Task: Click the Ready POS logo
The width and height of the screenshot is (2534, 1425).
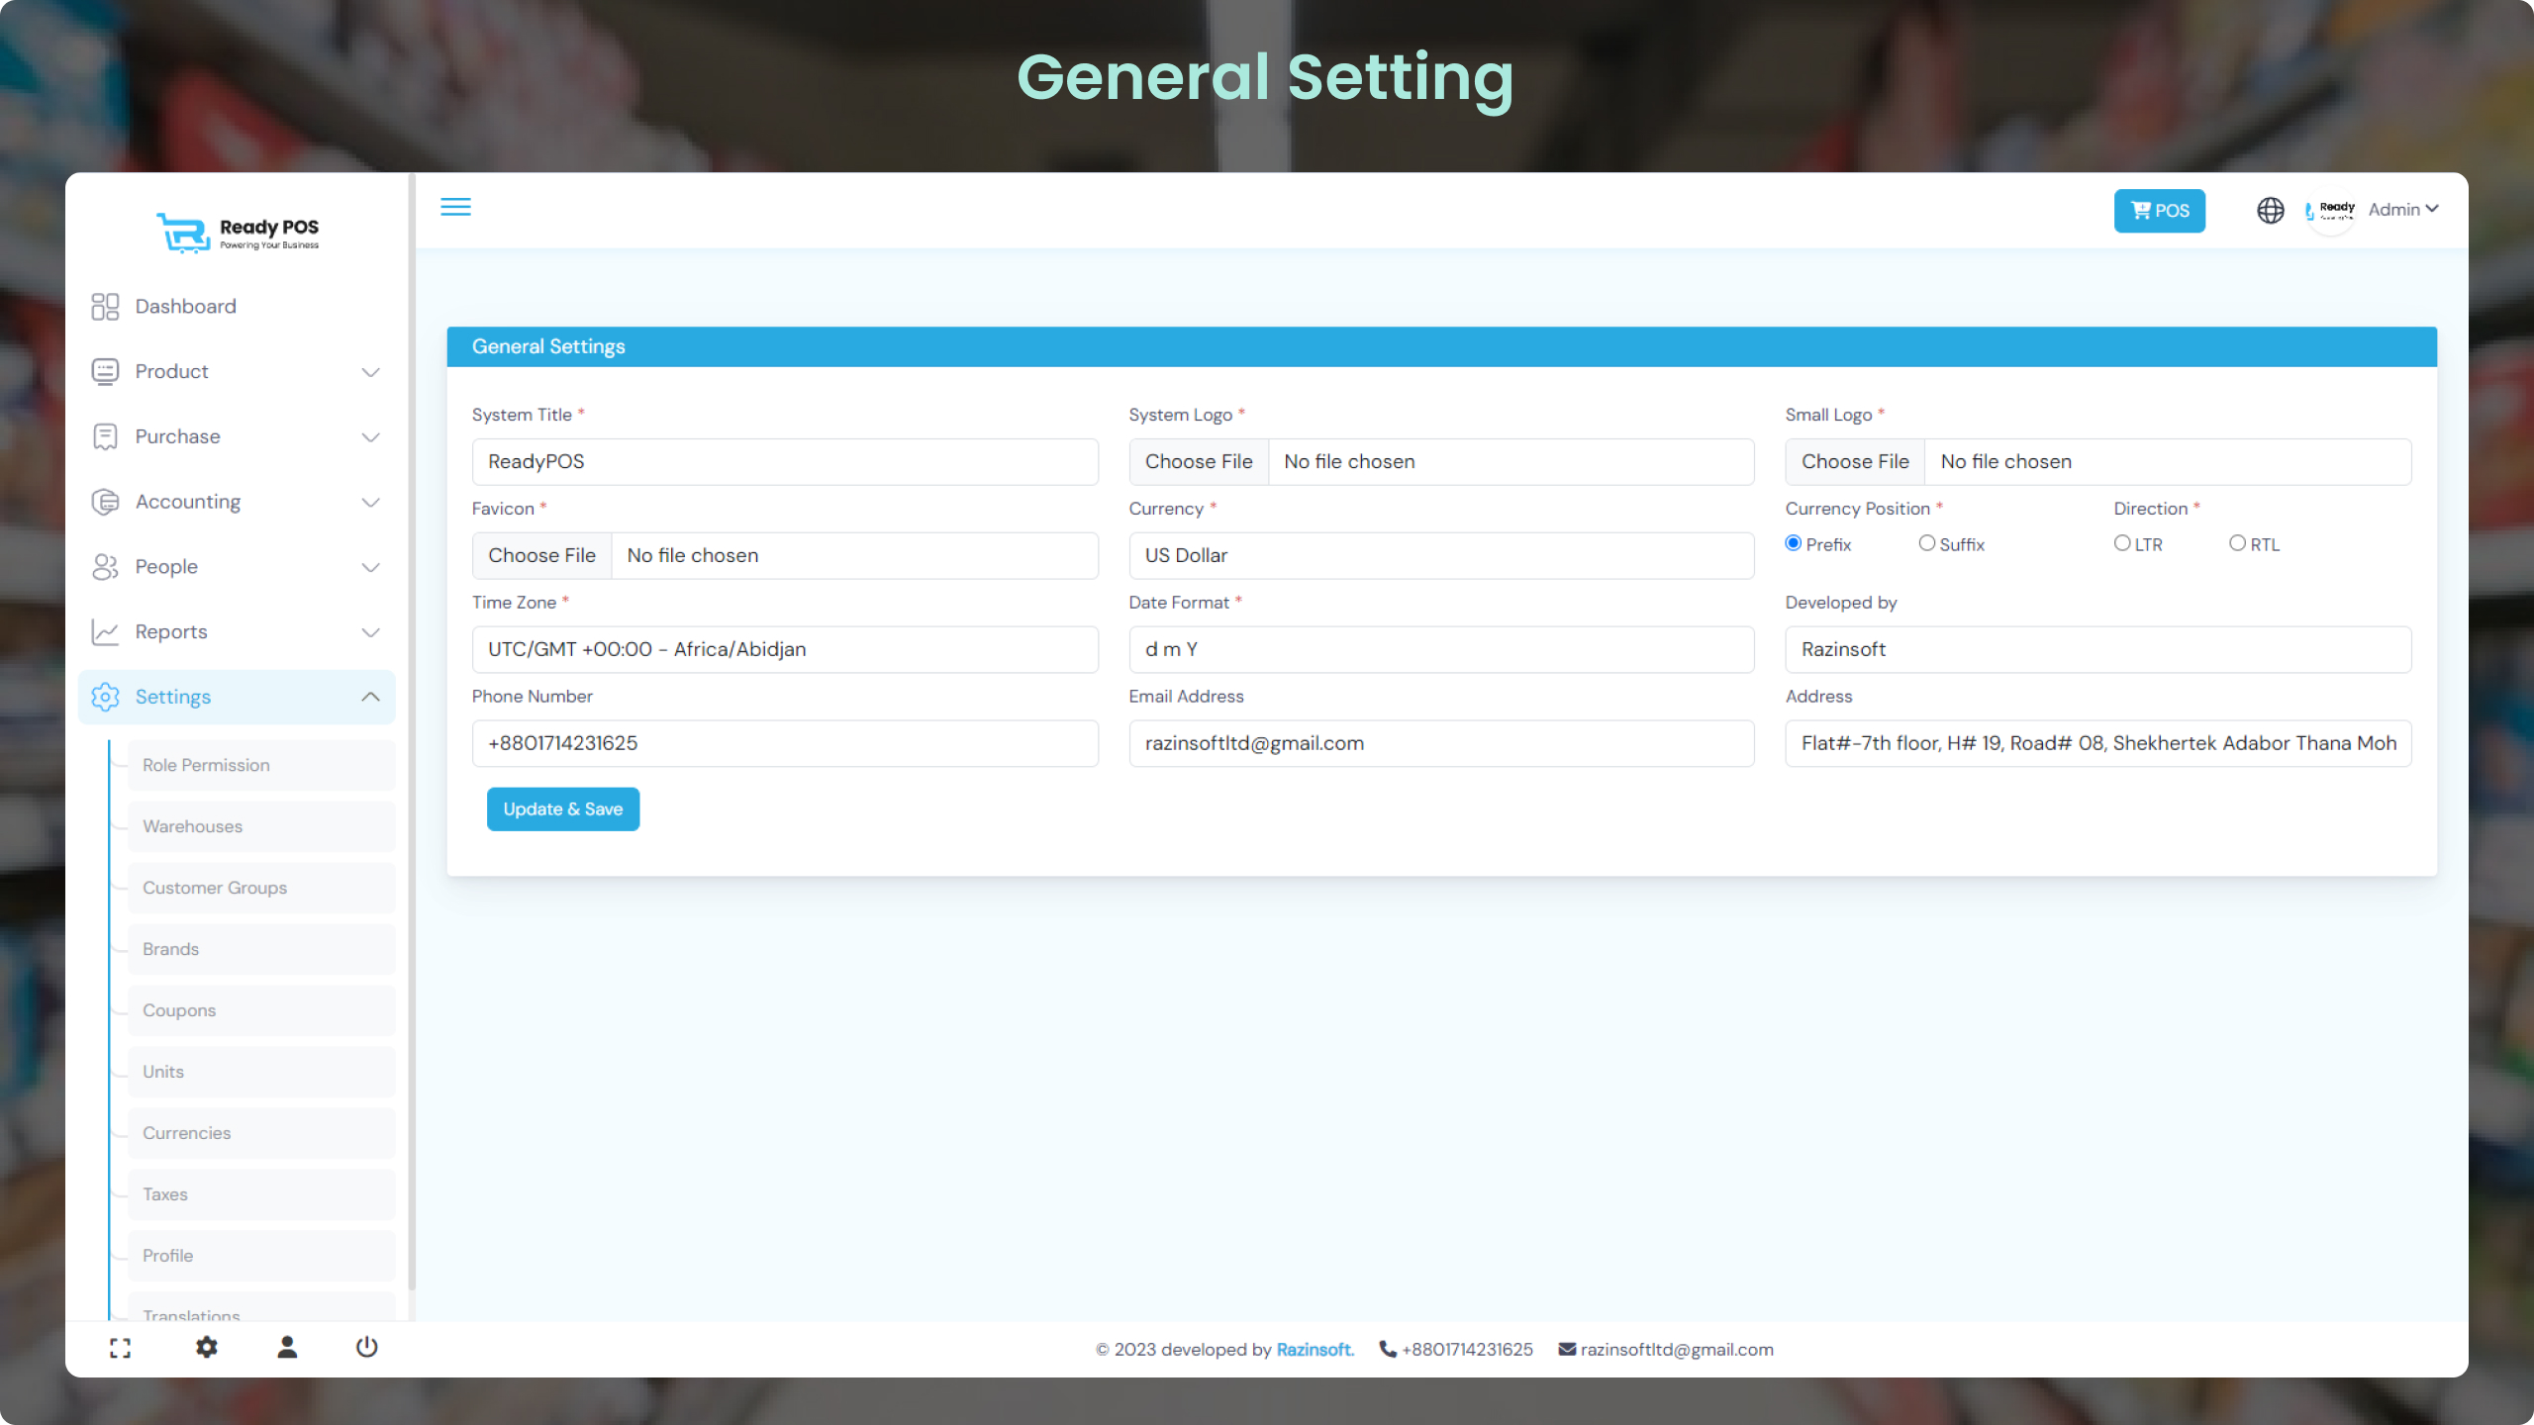Action: (238, 234)
